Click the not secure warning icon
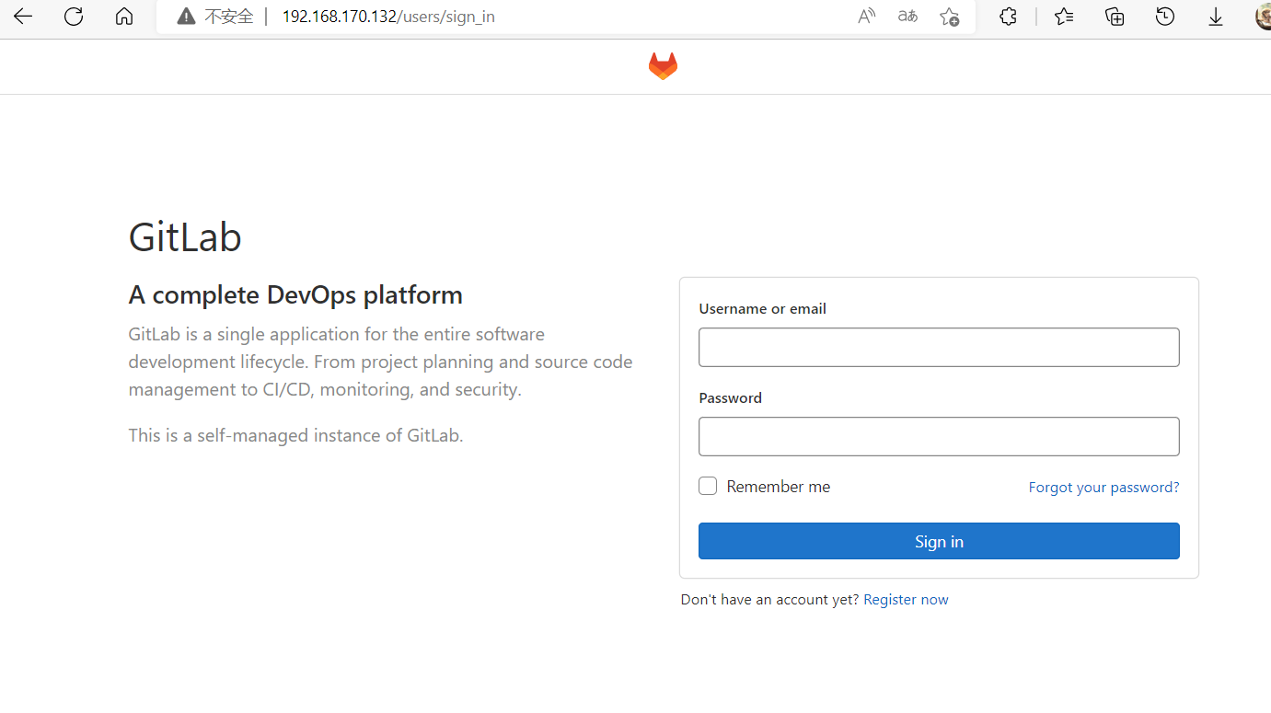This screenshot has width=1271, height=713. [x=187, y=17]
